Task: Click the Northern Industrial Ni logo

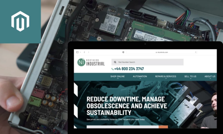Action: [81, 62]
